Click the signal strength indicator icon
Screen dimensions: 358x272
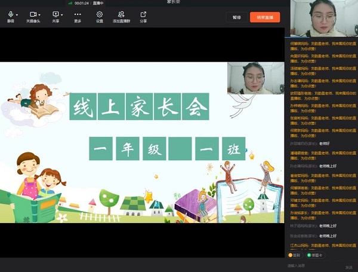point(70,3)
